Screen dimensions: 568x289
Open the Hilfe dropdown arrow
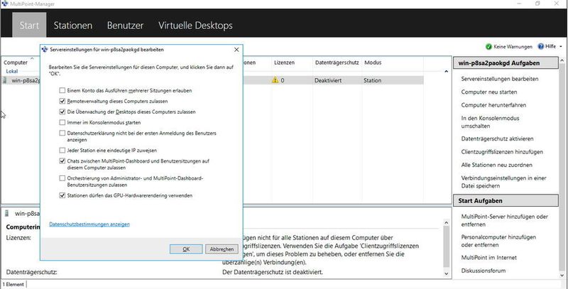(x=561, y=47)
